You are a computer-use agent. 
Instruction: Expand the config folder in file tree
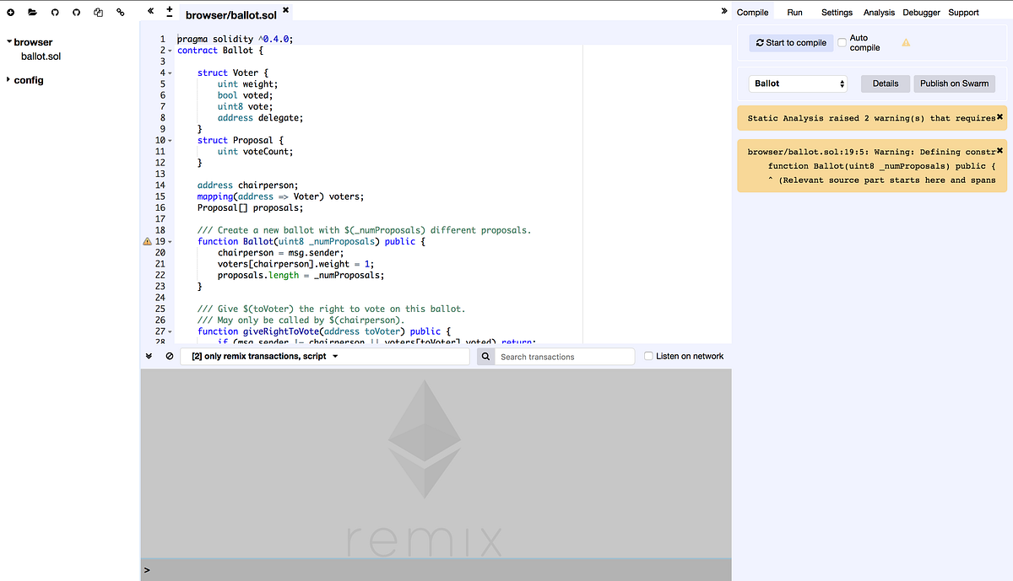[x=9, y=80]
